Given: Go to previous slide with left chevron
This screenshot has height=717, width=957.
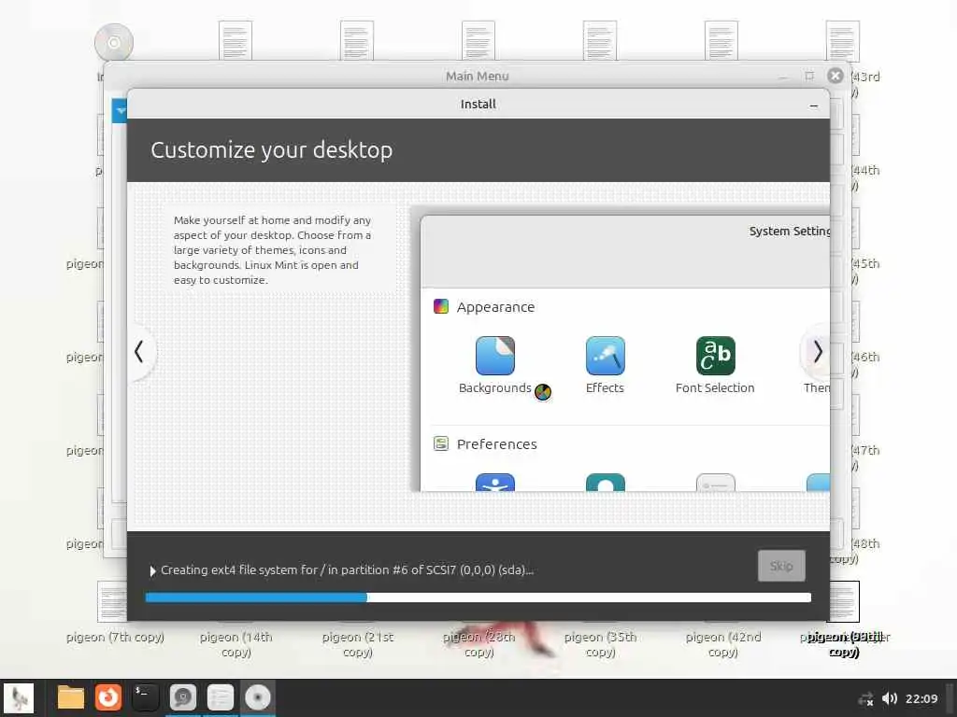Looking at the screenshot, I should 139,352.
